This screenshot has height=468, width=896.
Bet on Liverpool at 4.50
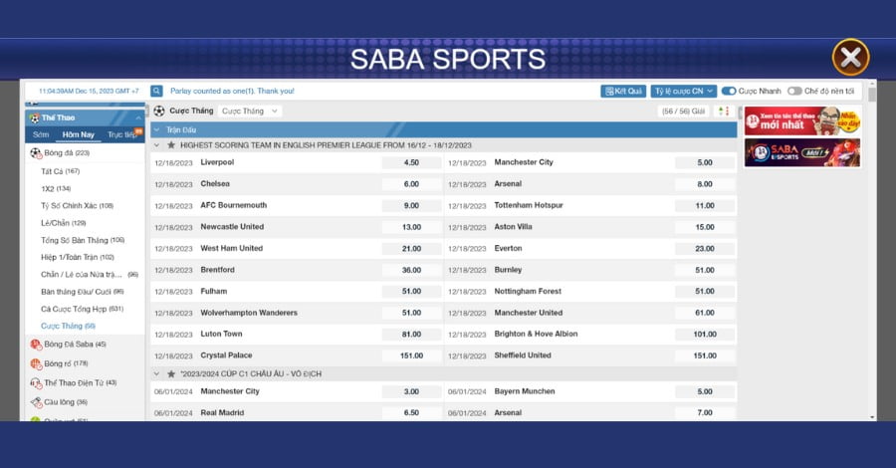[x=411, y=163]
